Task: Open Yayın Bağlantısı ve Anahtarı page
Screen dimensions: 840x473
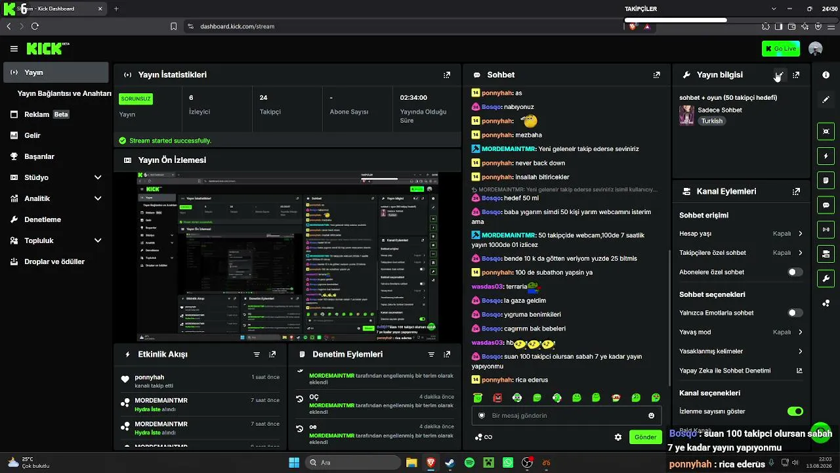Action: (x=64, y=93)
